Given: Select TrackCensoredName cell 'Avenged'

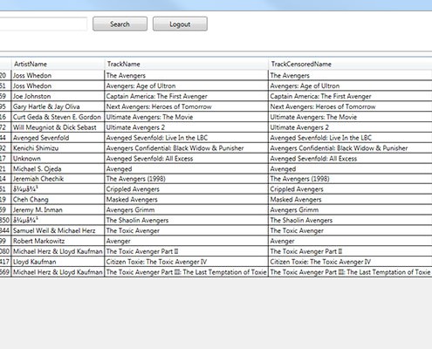Looking at the screenshot, I should click(x=350, y=168).
